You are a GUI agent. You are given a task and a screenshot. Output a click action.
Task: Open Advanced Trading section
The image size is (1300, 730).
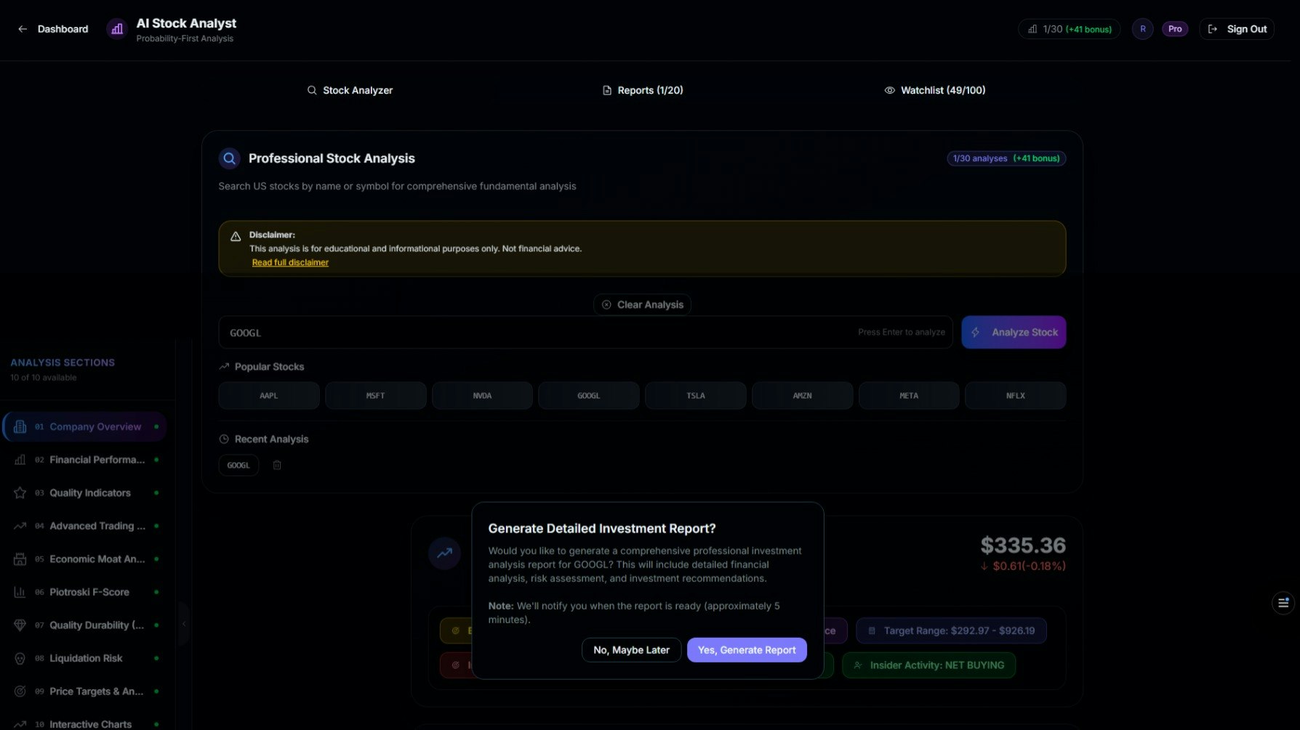point(85,526)
